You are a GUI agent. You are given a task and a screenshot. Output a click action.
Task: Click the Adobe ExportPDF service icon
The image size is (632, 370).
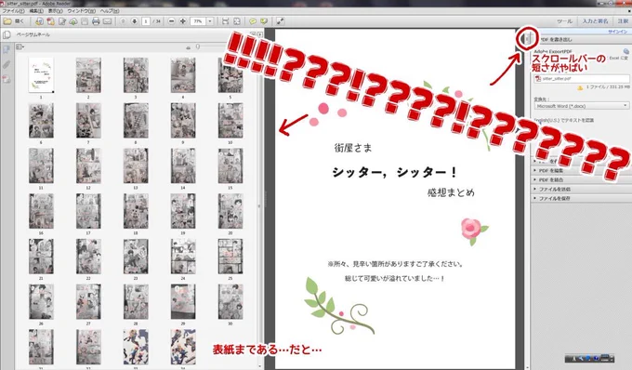(x=625, y=51)
